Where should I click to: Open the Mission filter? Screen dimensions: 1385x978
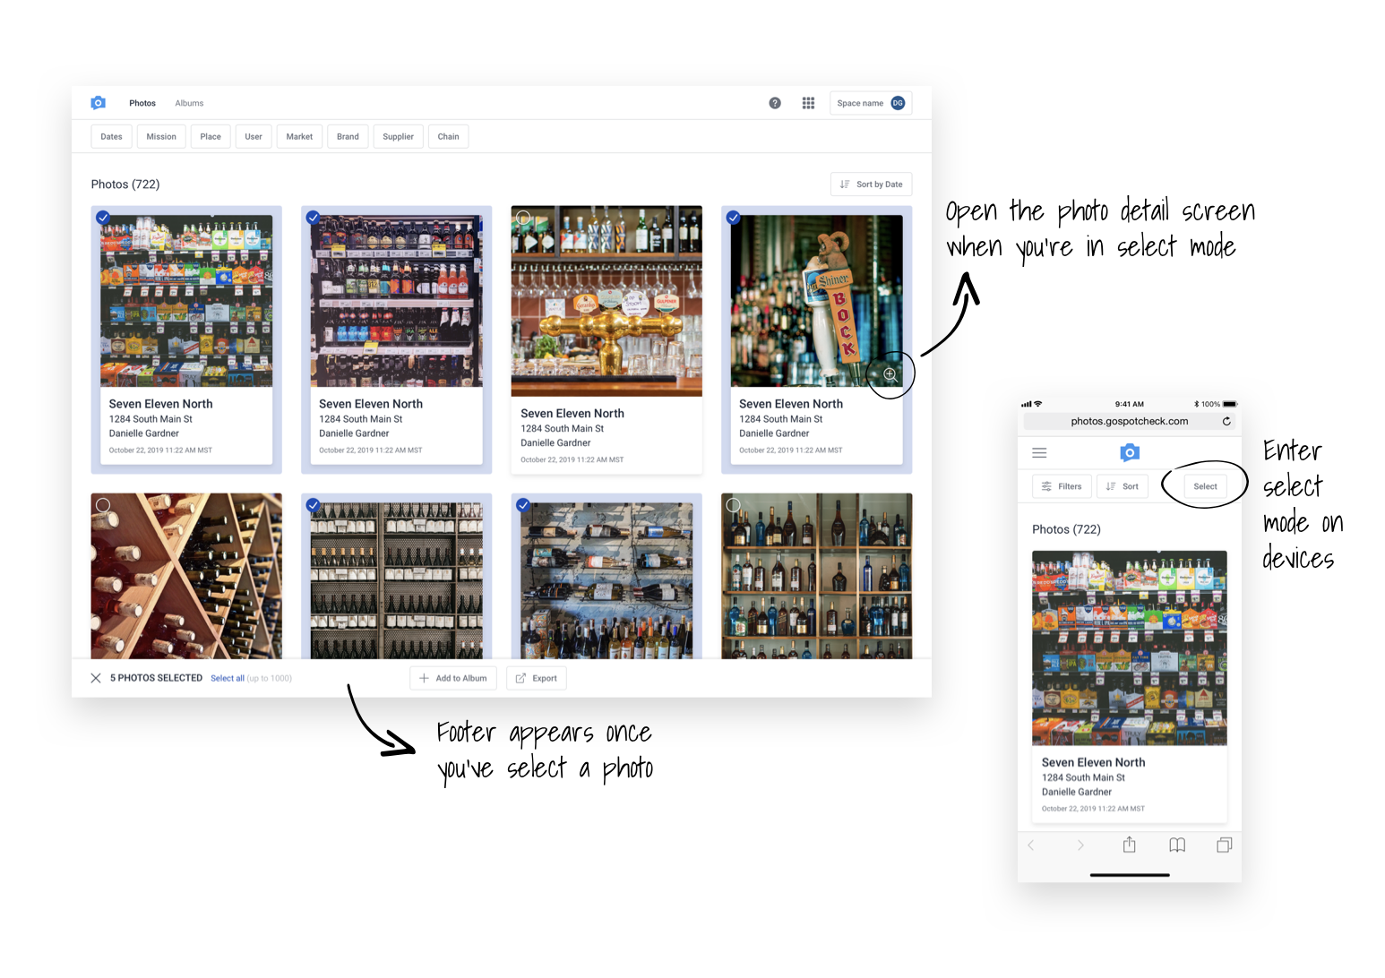click(x=161, y=137)
